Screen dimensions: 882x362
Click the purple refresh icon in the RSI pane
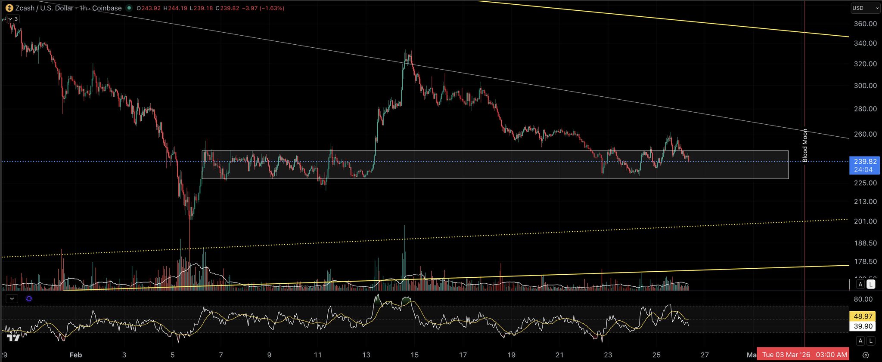click(x=29, y=298)
